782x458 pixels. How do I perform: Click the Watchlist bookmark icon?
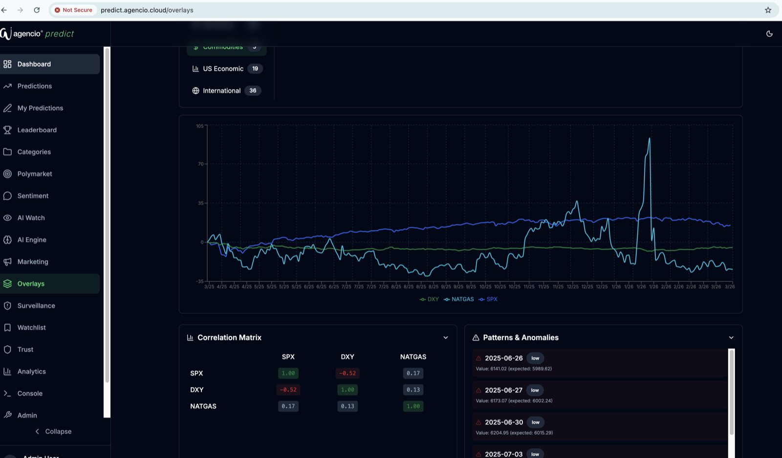pyautogui.click(x=7, y=328)
